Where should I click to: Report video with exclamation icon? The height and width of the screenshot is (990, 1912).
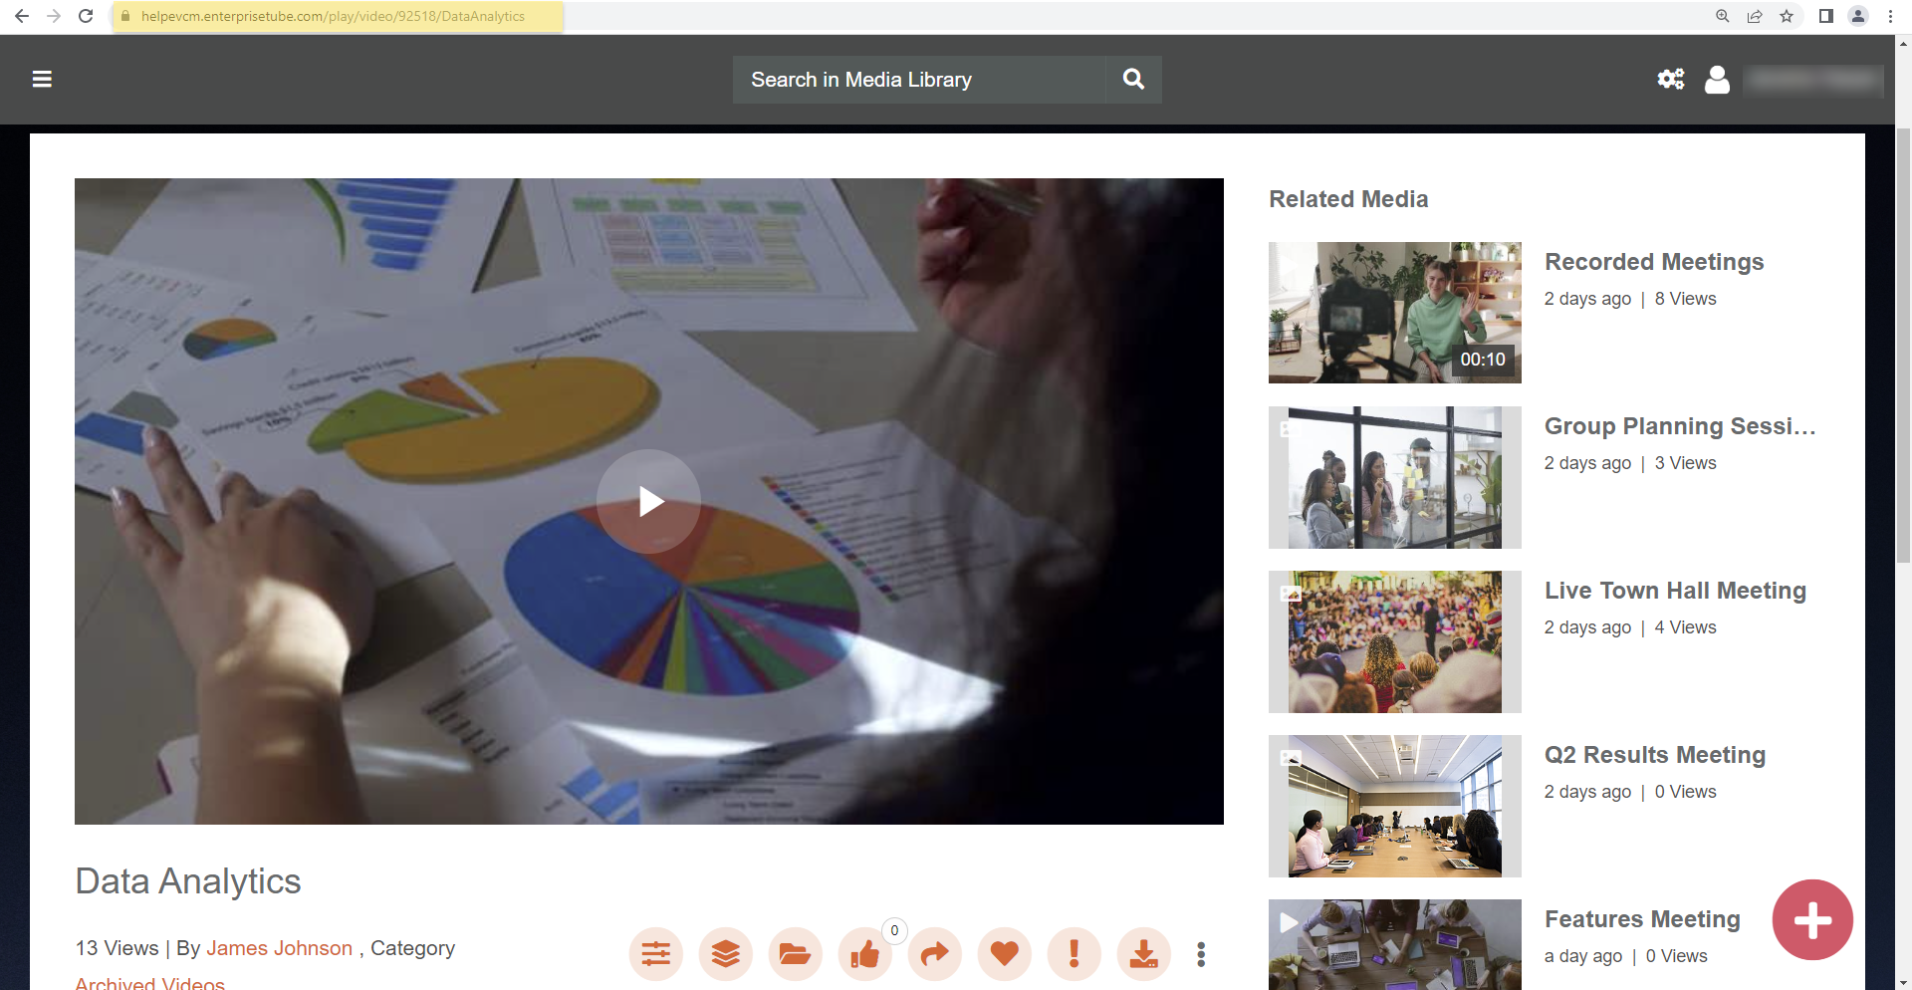pyautogui.click(x=1074, y=954)
